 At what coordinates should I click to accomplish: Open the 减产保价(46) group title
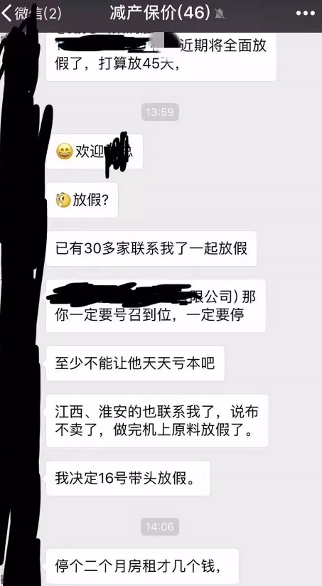click(160, 14)
